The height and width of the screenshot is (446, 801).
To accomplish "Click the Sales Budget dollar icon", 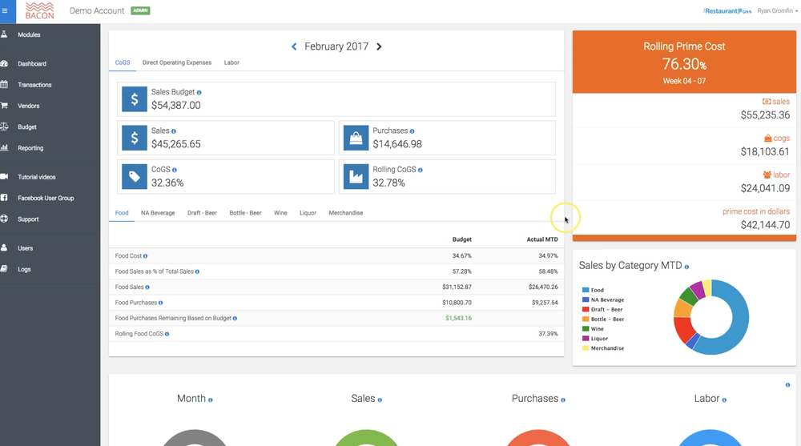I will 135,99.
